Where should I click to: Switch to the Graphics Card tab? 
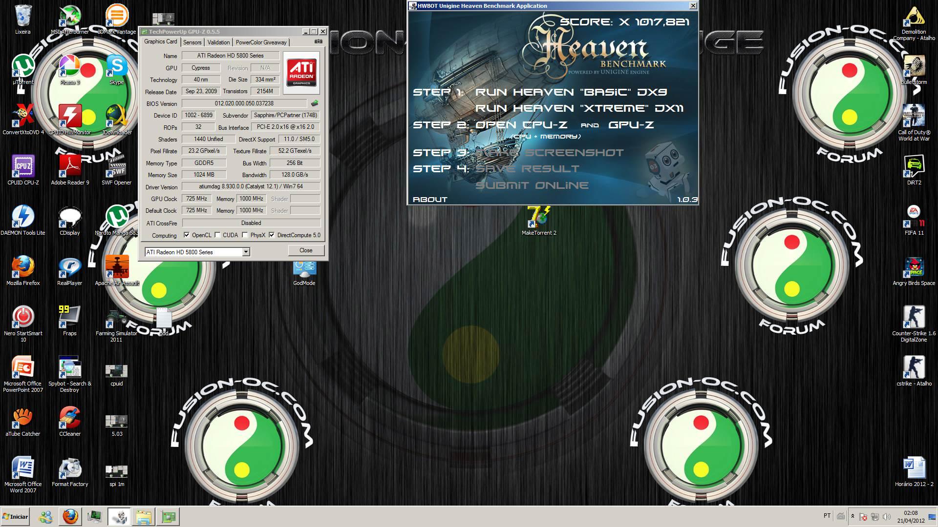coord(161,42)
